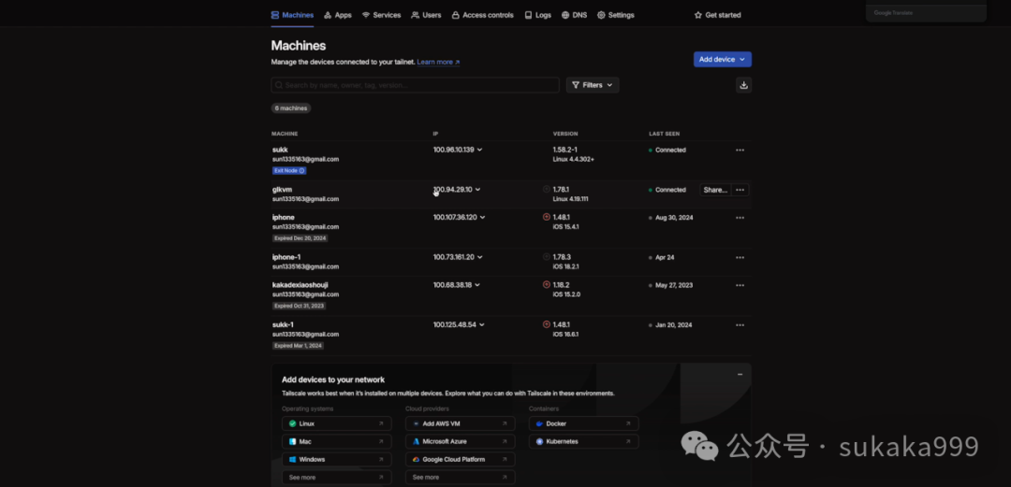Open the three-dot menu for sukk

click(740, 150)
